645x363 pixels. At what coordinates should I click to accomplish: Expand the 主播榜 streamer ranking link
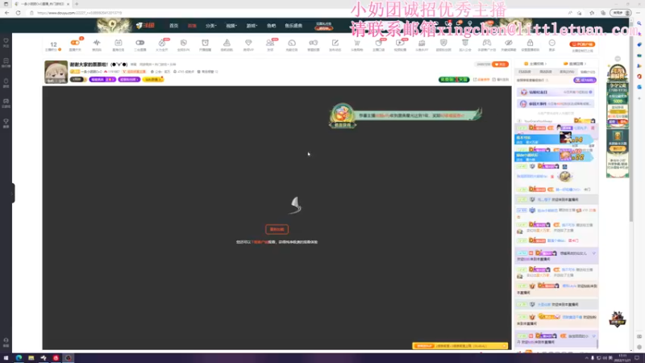point(535,64)
